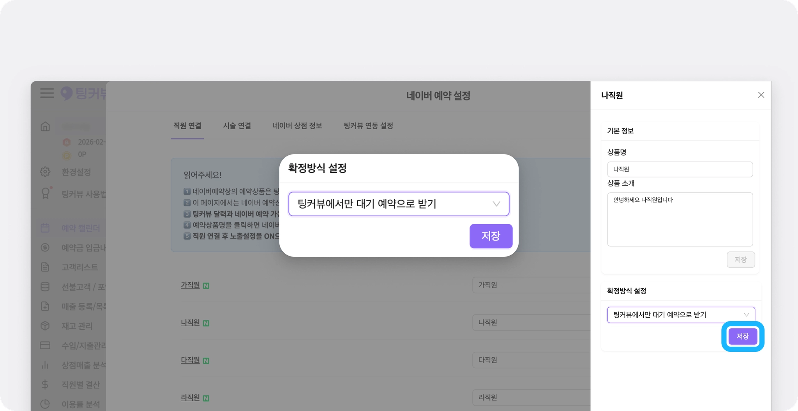This screenshot has width=798, height=411.
Task: Open the 다직원 product link
Action: click(190, 360)
